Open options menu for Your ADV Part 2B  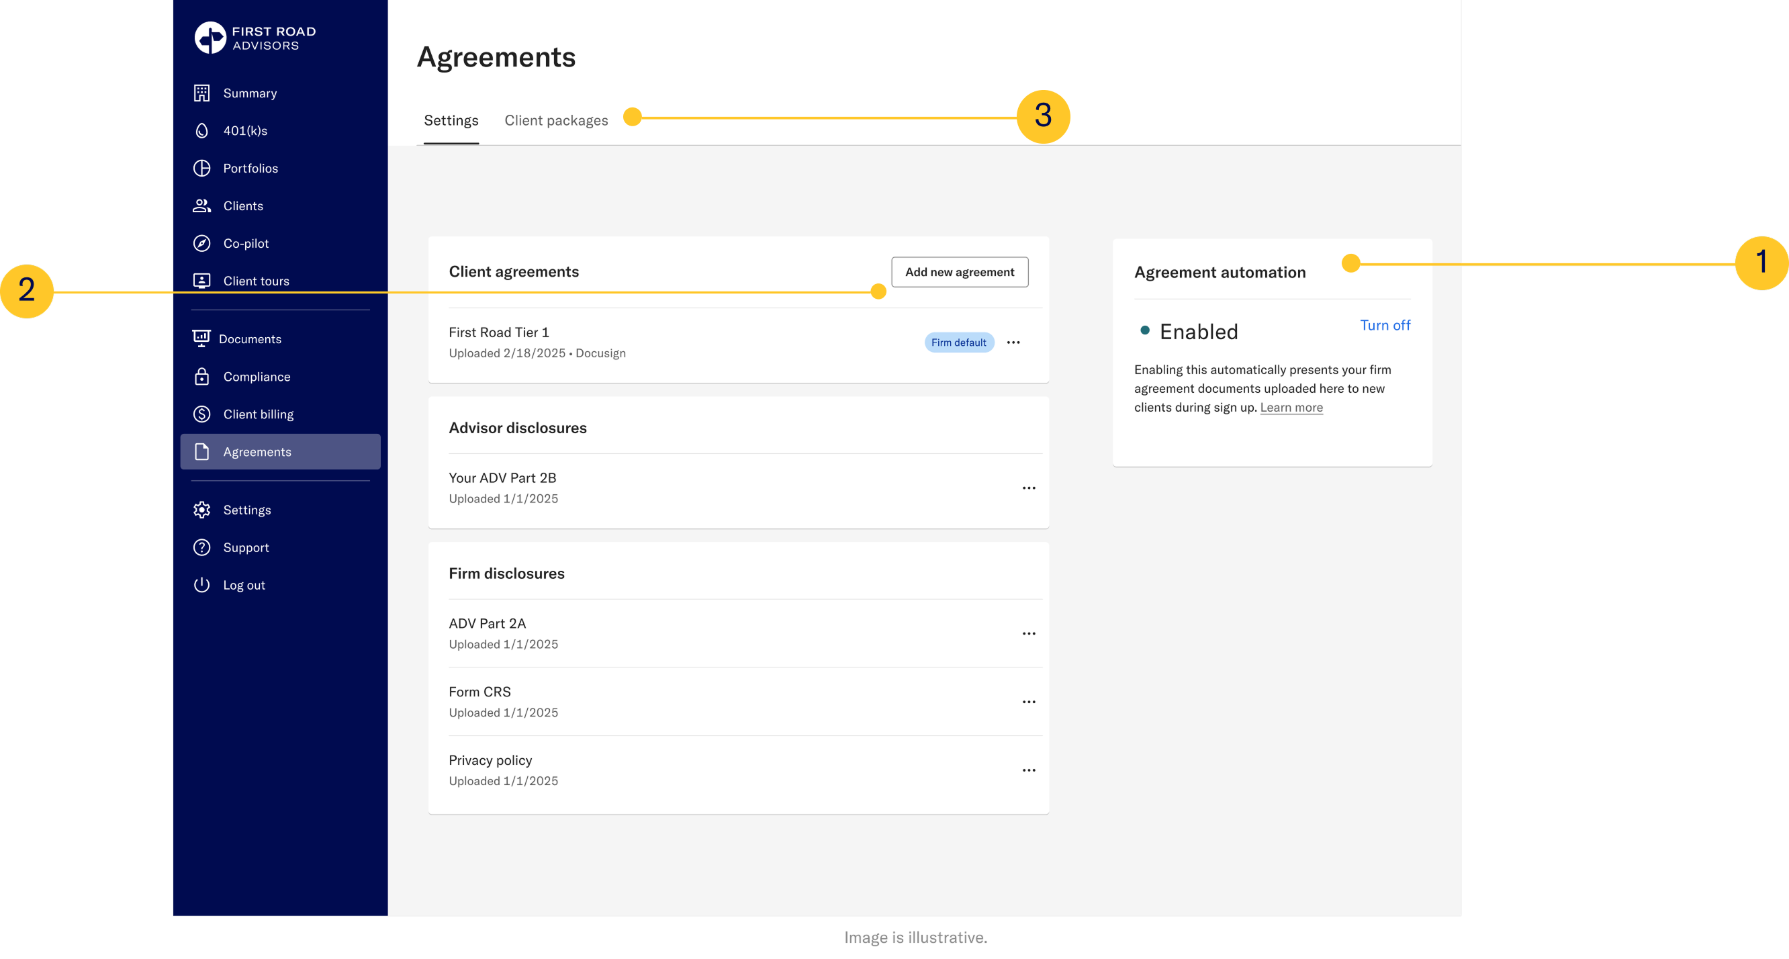coord(1029,488)
